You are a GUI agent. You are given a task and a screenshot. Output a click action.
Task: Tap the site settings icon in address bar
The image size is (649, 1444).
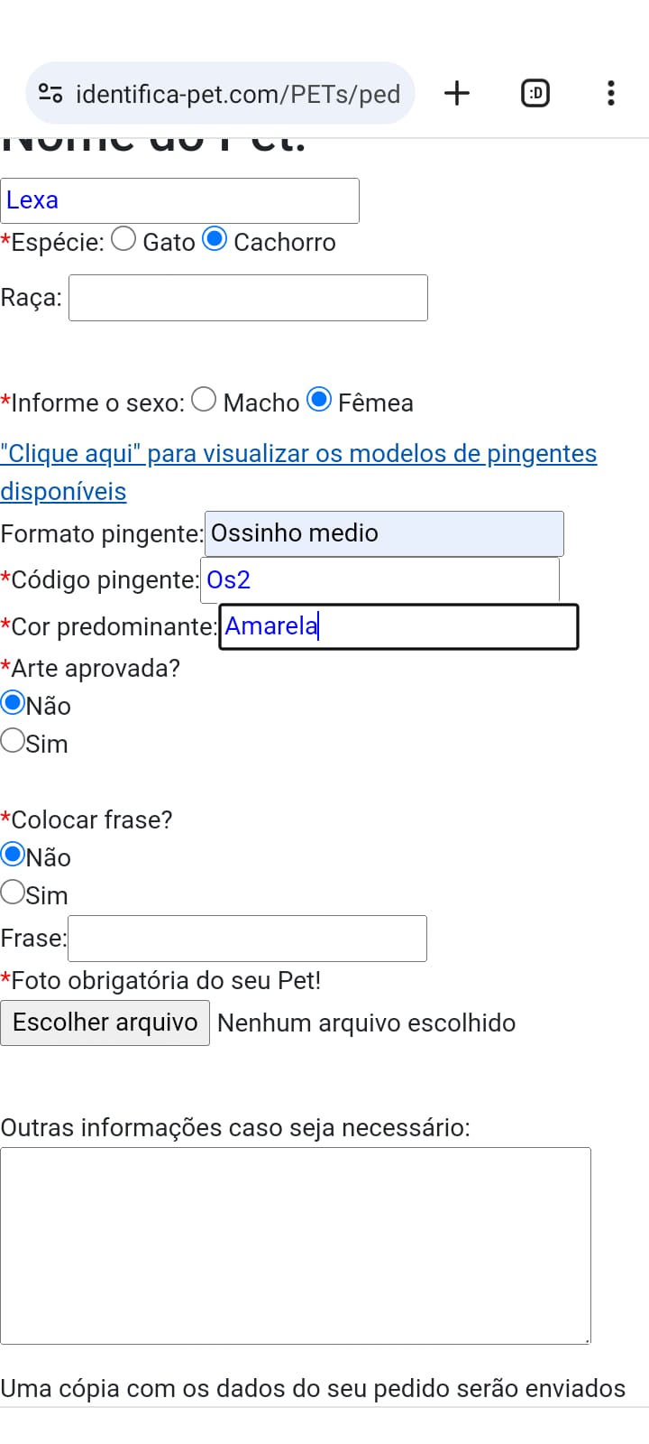point(50,93)
